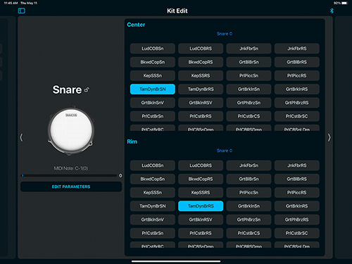This screenshot has height=264, width=352.
Task: Click the EDIT PARAMETERS button
Action: pos(71,187)
